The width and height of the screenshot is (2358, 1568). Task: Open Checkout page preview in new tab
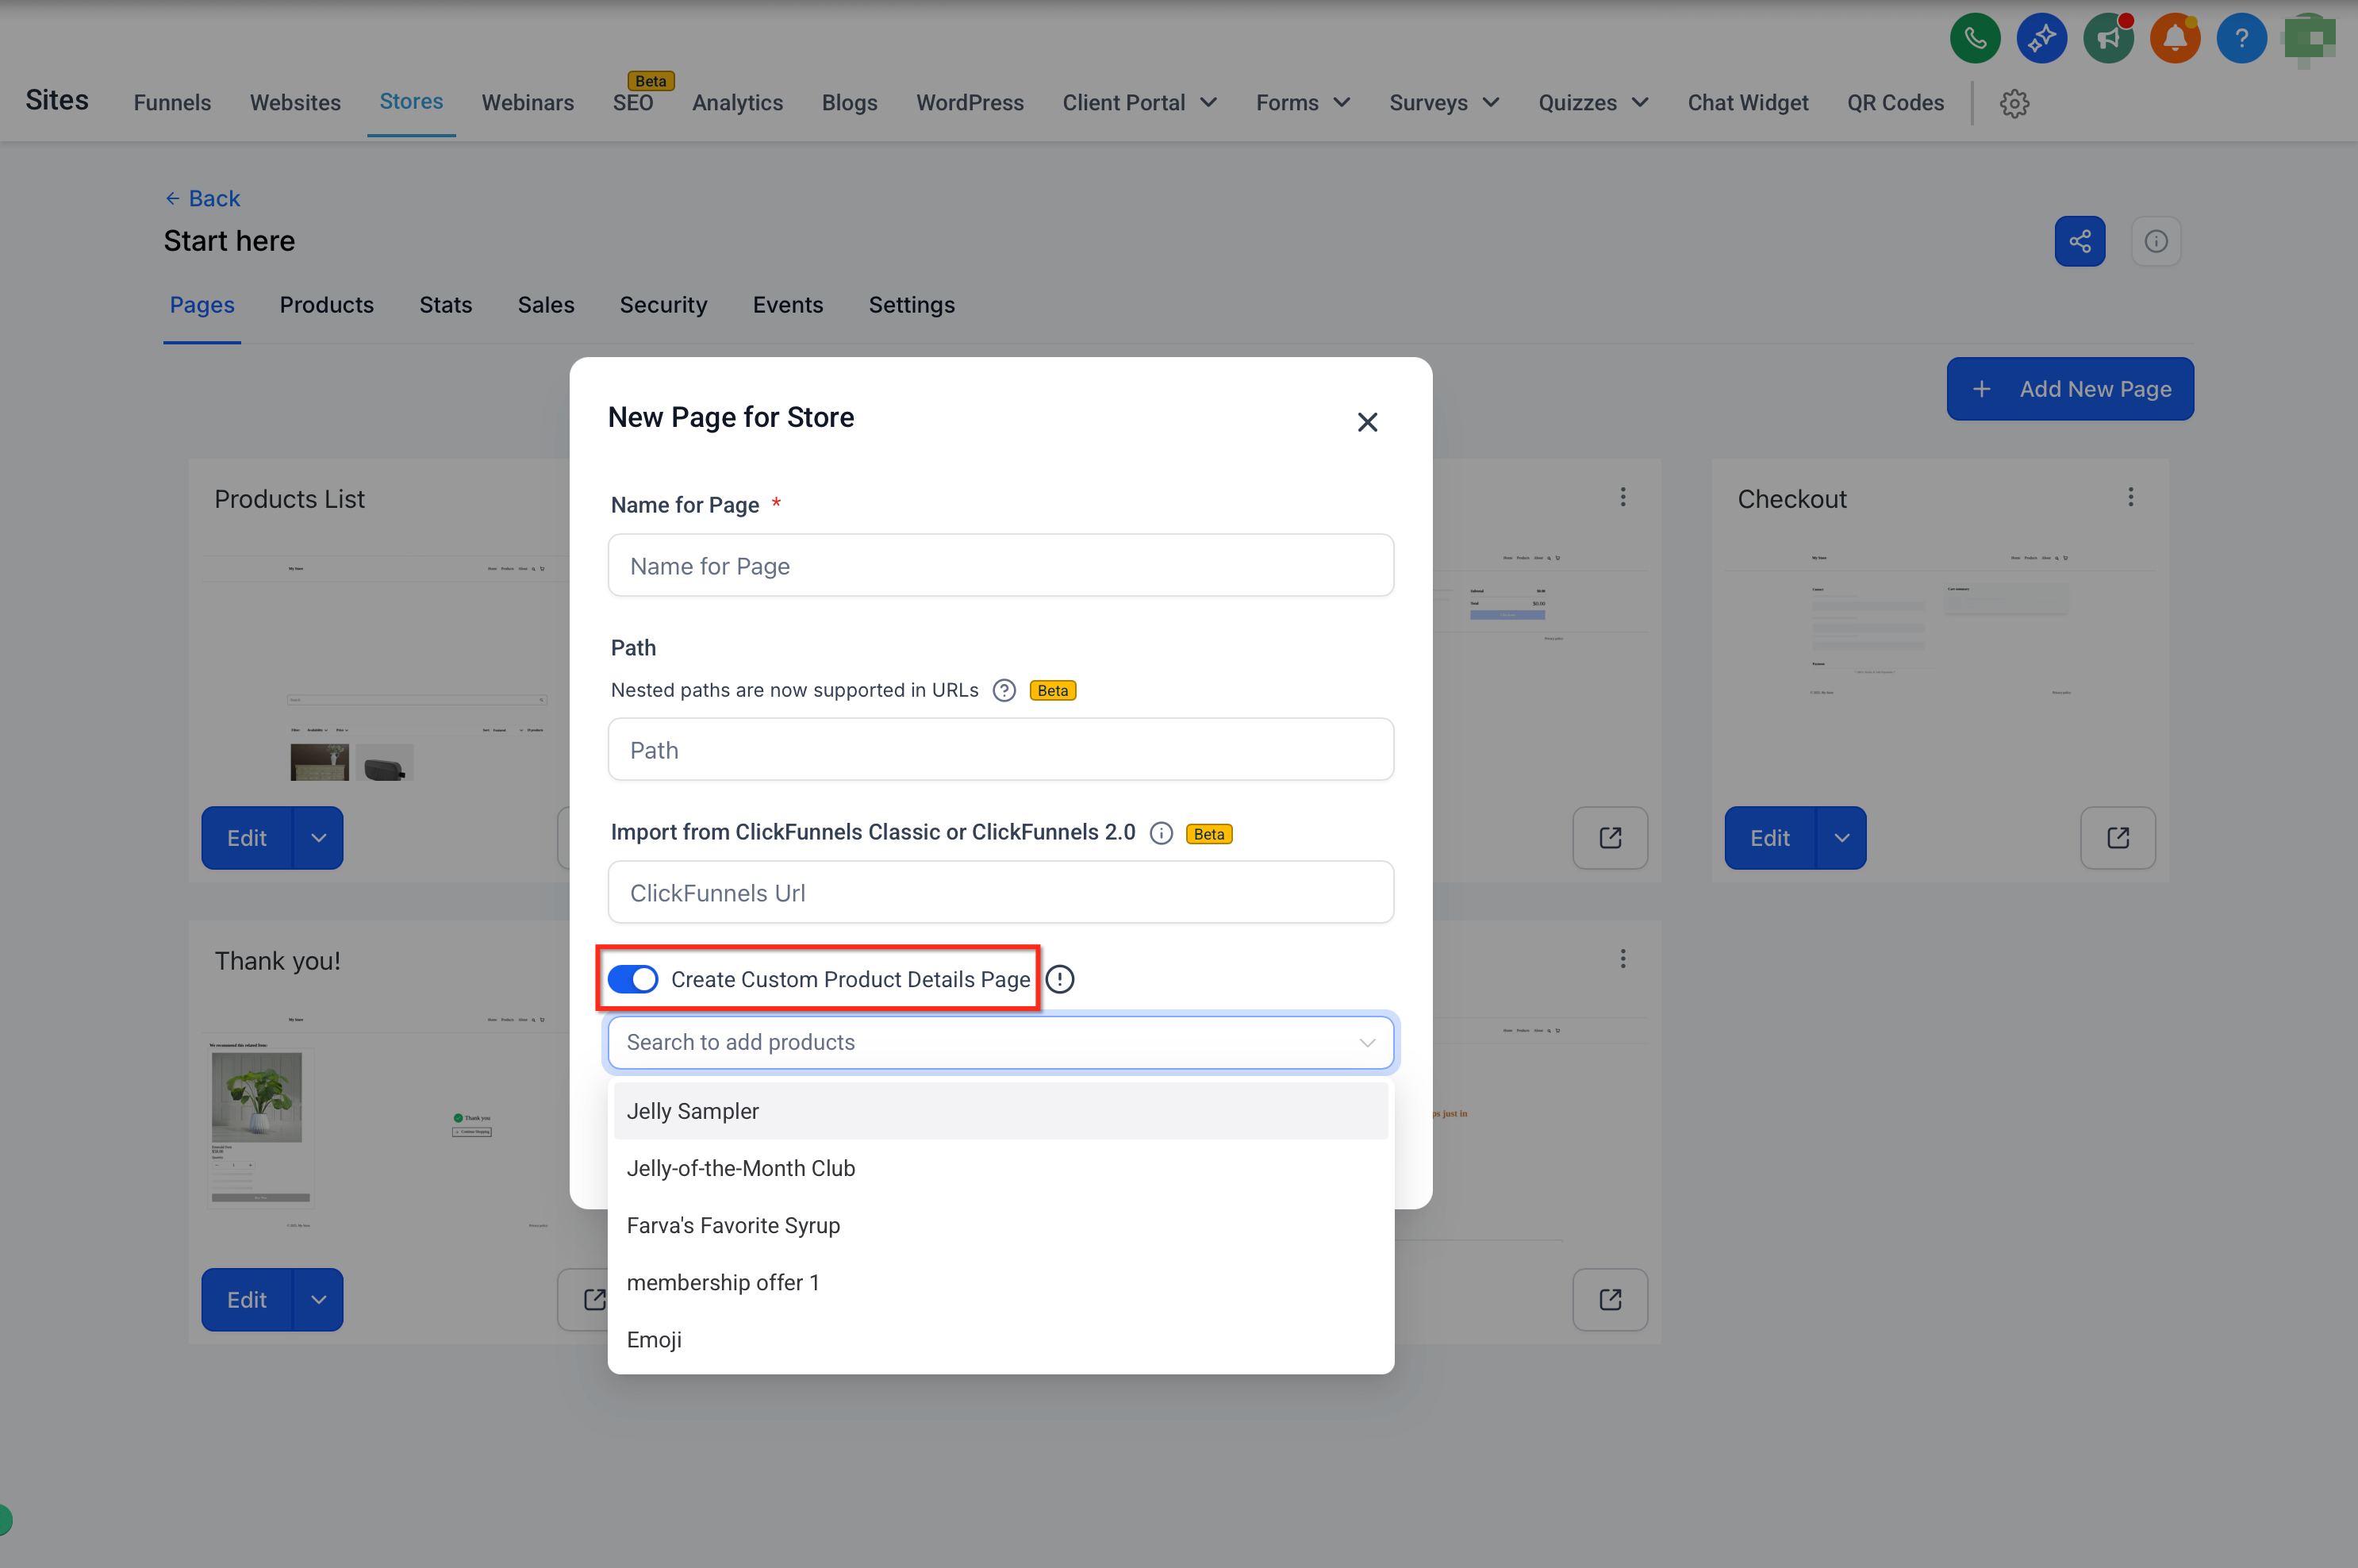[x=2117, y=838]
